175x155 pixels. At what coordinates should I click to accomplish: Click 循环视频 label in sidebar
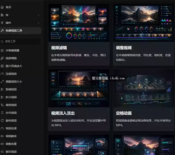click(11, 152)
